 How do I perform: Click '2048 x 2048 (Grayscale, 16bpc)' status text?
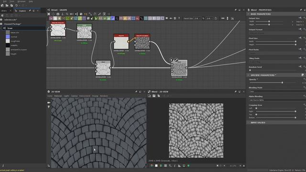point(163,161)
